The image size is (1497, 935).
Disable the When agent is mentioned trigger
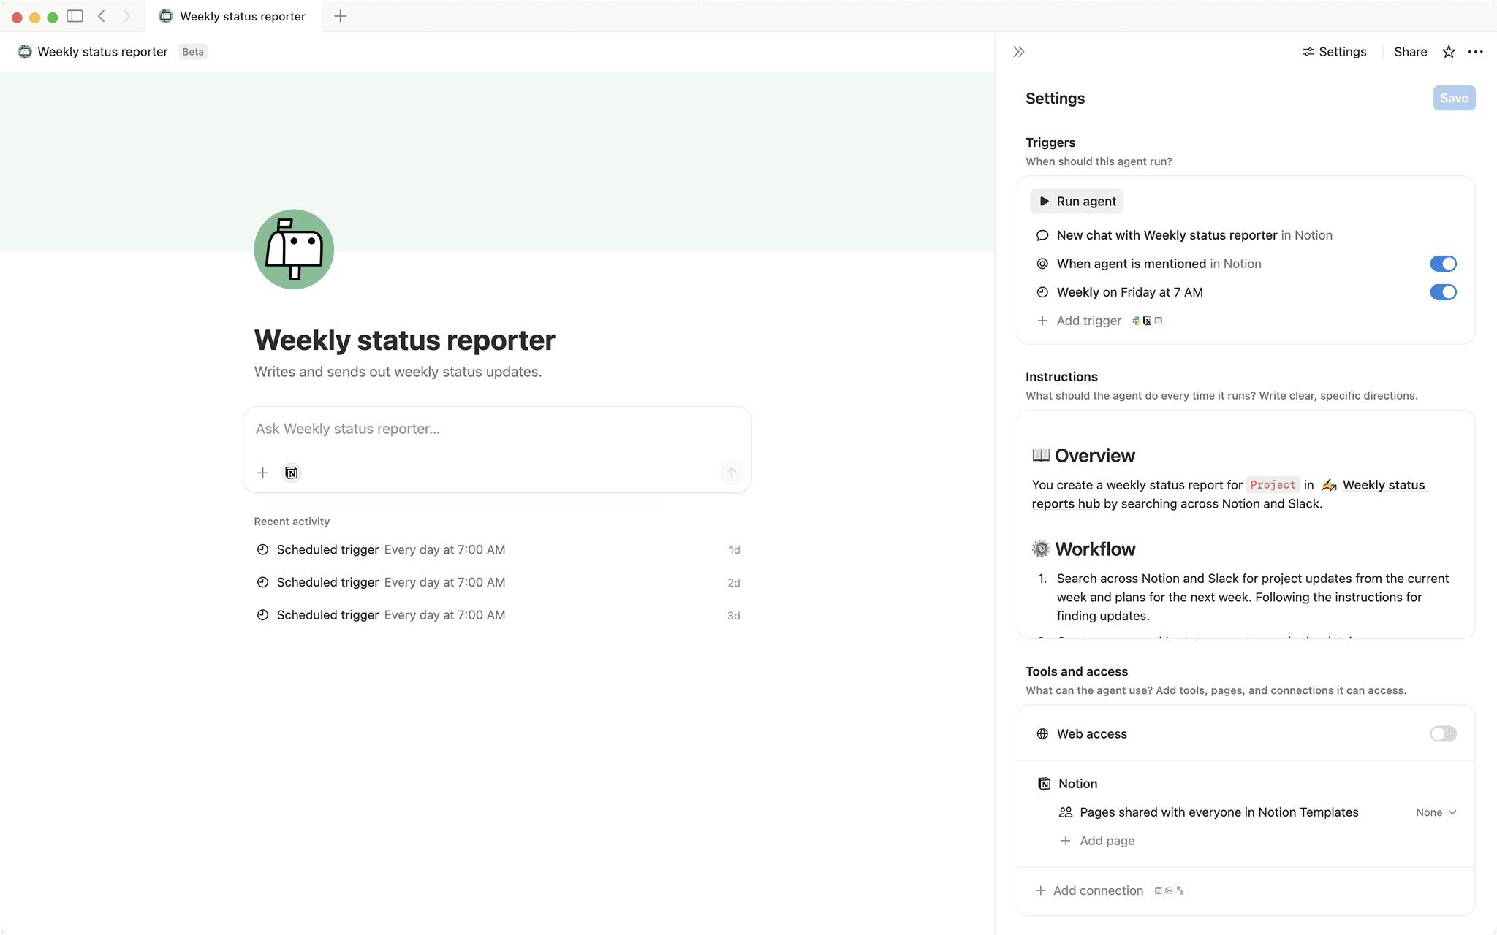1443,264
